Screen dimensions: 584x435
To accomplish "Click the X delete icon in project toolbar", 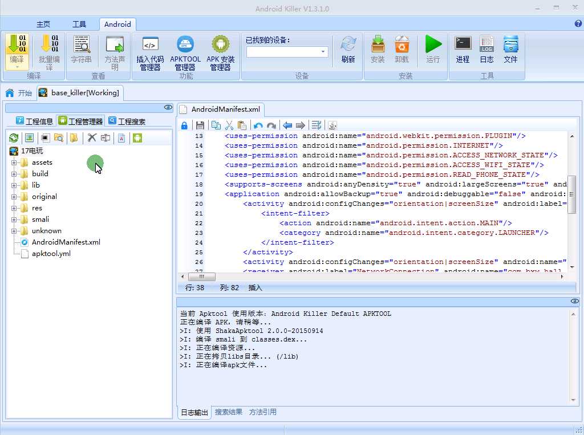I will tap(92, 138).
